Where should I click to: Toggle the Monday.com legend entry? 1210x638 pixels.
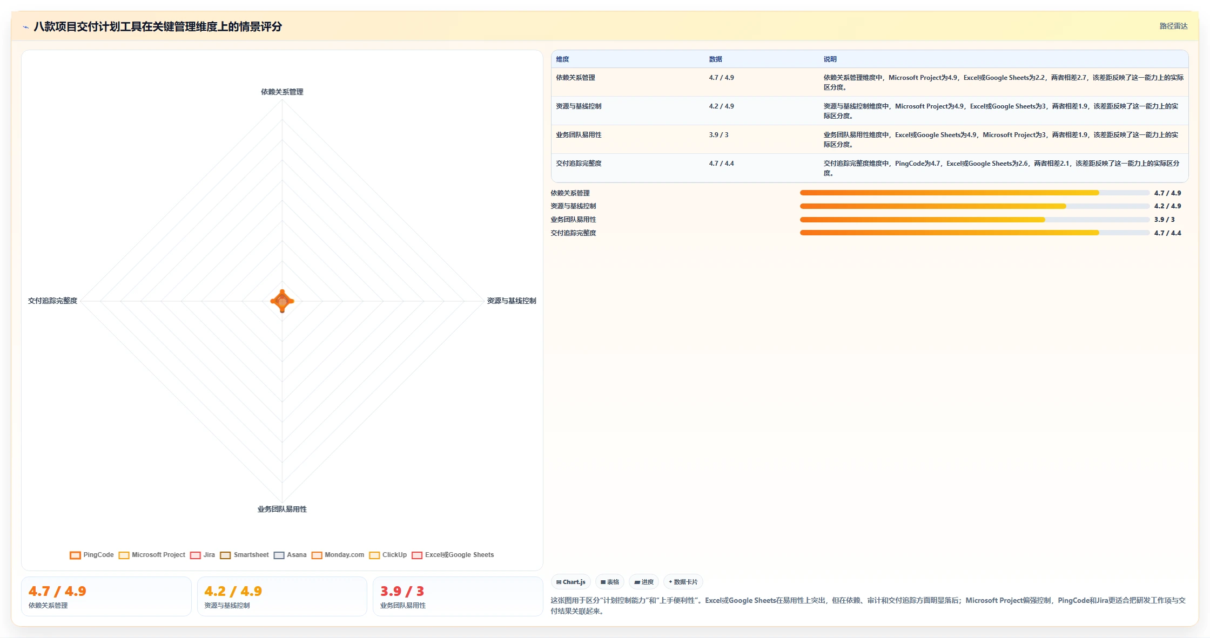point(338,555)
